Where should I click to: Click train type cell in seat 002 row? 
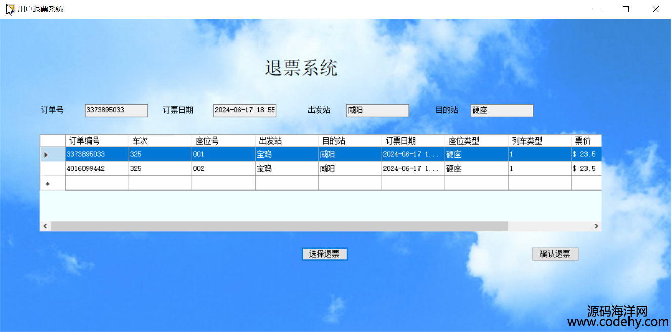tap(540, 169)
